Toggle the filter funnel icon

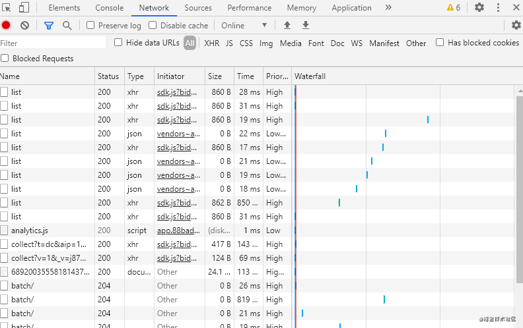pos(49,25)
